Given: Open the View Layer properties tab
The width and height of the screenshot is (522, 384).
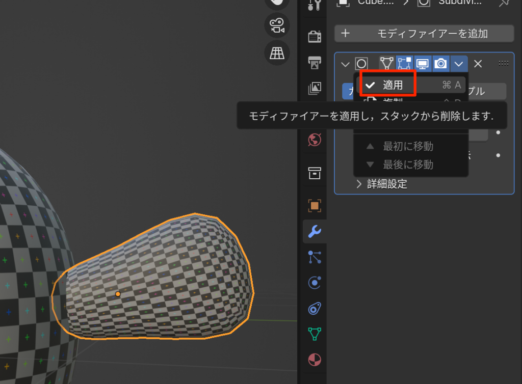Looking at the screenshot, I should (x=315, y=88).
